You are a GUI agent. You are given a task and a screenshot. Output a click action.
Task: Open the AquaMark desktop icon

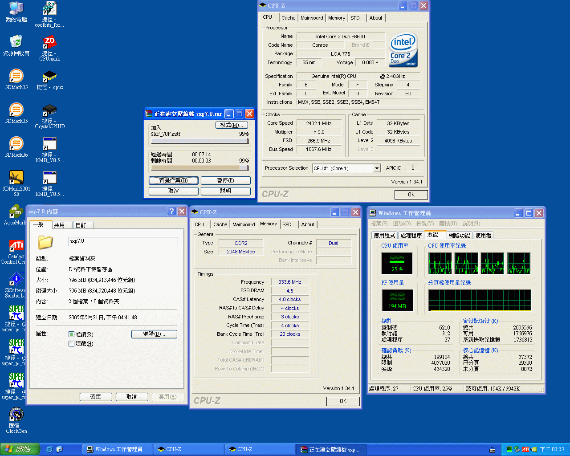point(16,215)
